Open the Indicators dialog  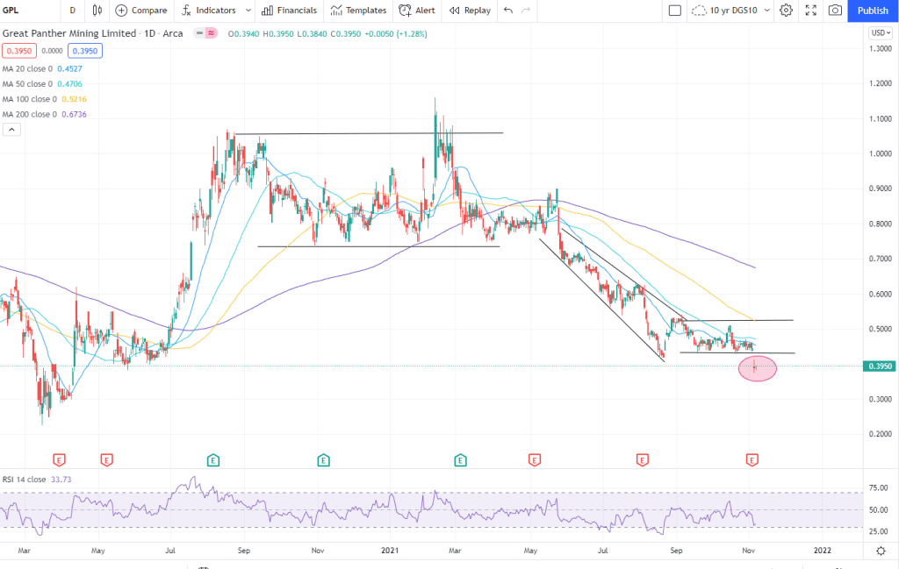click(x=209, y=11)
